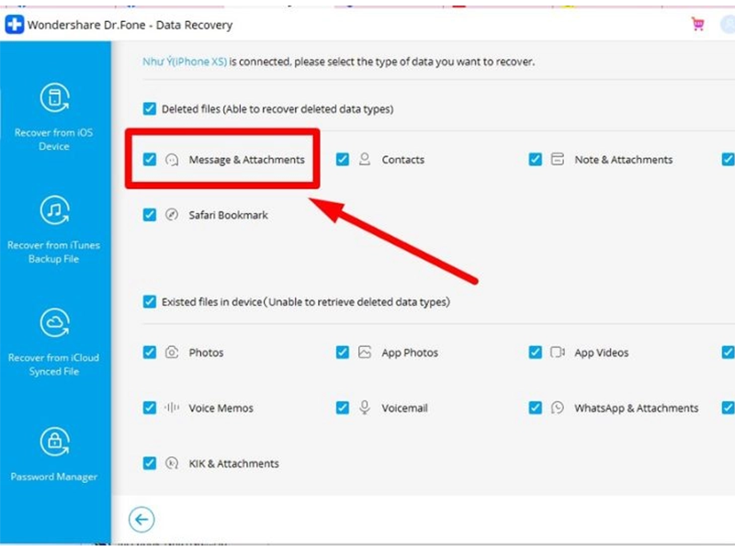735x551 pixels.
Task: Uncheck Message & Attachments checkbox
Action: 150,159
